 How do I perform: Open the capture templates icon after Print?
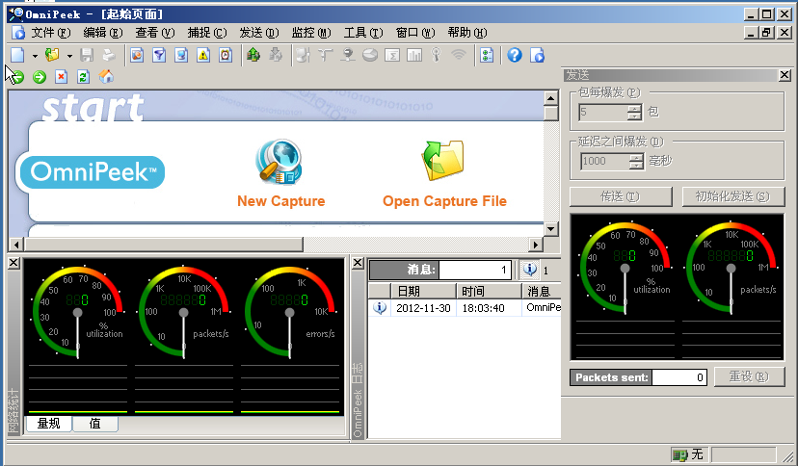137,55
